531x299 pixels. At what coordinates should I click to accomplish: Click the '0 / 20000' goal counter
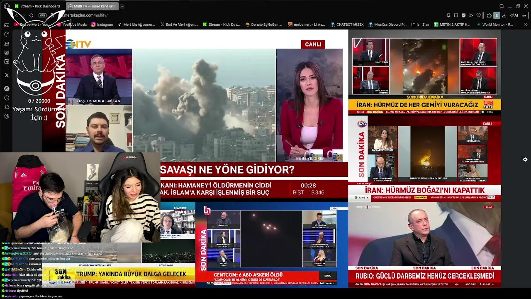pyautogui.click(x=39, y=101)
